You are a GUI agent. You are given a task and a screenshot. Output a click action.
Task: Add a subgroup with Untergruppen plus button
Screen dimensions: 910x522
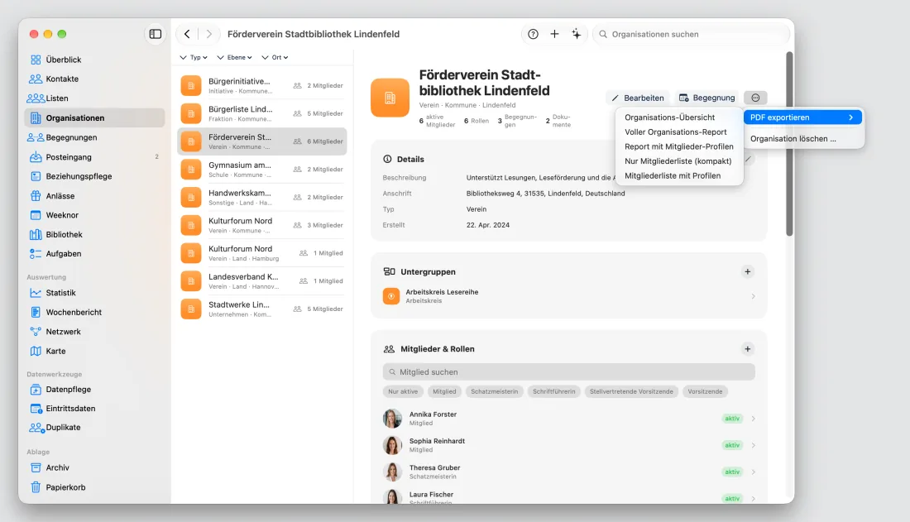point(748,271)
